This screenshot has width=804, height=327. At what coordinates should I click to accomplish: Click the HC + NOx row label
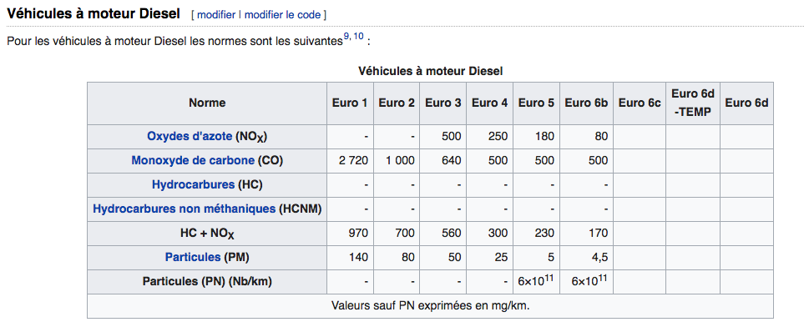[x=207, y=234]
